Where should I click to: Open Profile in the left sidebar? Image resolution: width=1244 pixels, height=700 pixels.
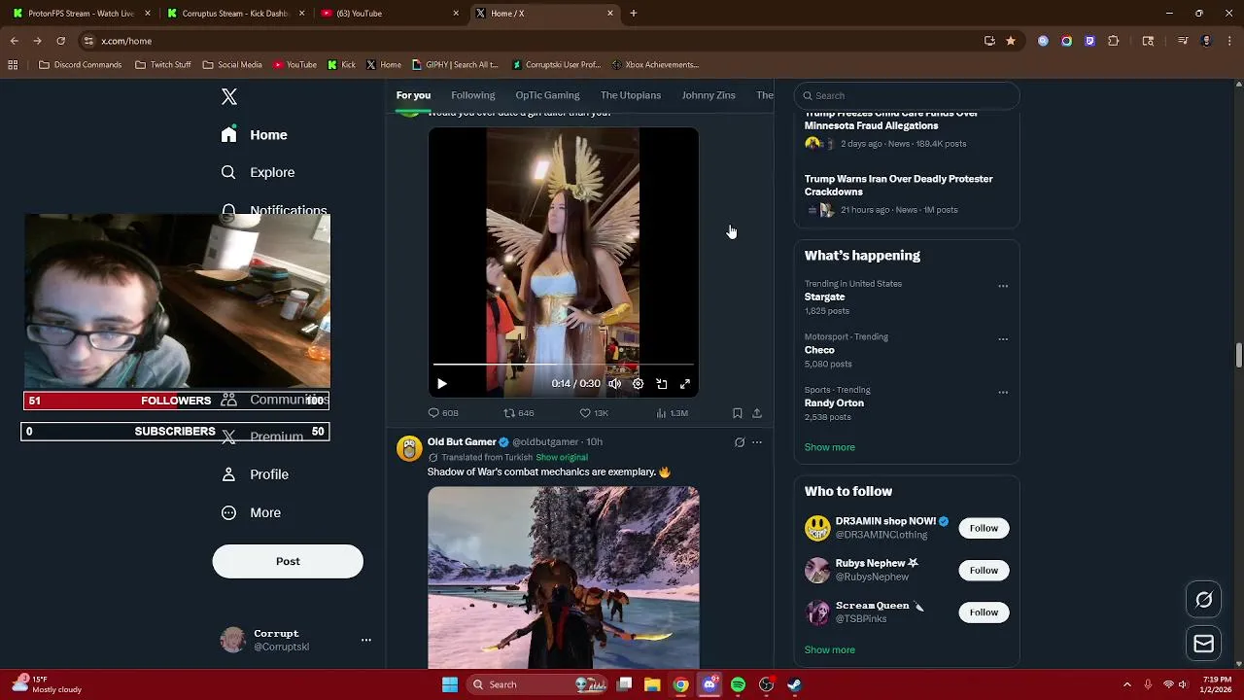[255, 474]
